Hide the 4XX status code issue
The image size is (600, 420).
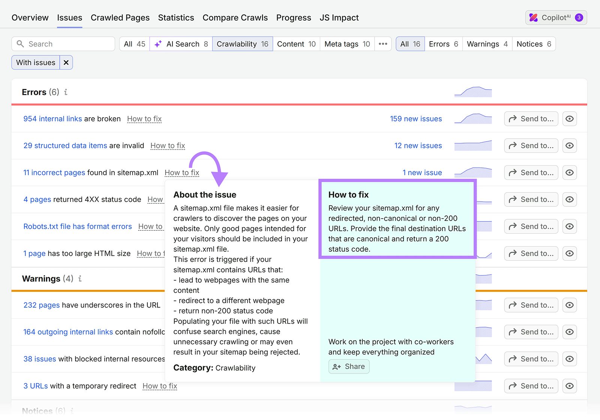click(x=569, y=200)
